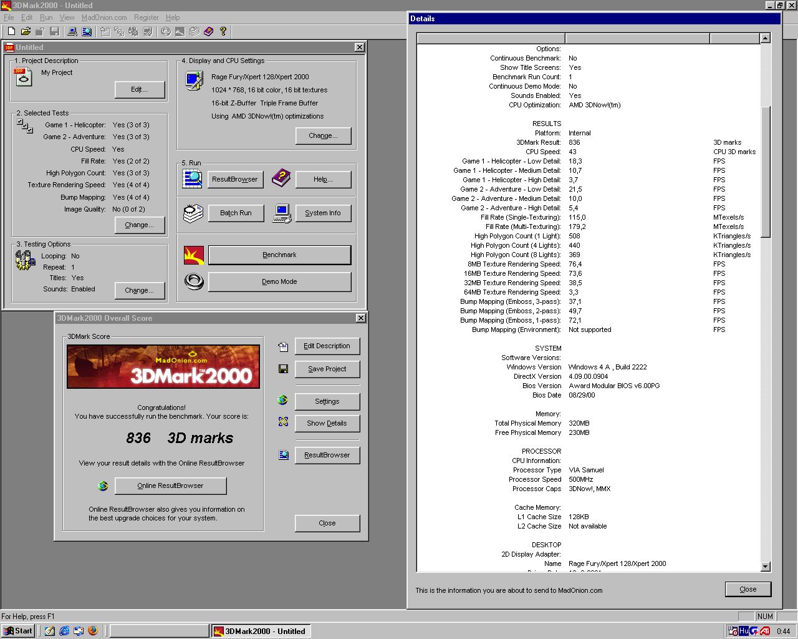Open ResultBrowser from the Run section
The image size is (798, 639).
point(235,180)
